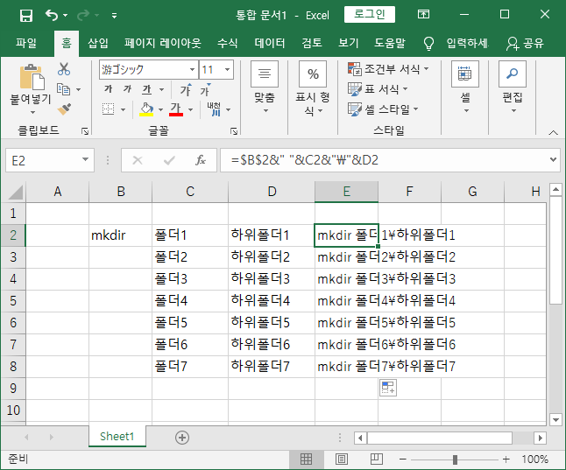Customize the Quick Access Toolbar
This screenshot has width=566, height=470.
(114, 16)
